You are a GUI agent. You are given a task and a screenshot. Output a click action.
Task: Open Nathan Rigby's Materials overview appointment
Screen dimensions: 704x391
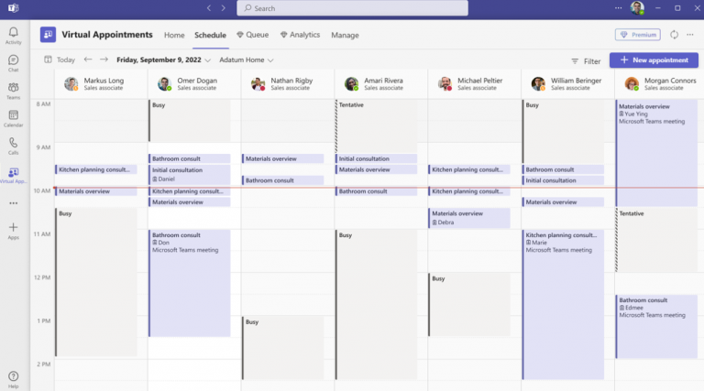pos(283,158)
